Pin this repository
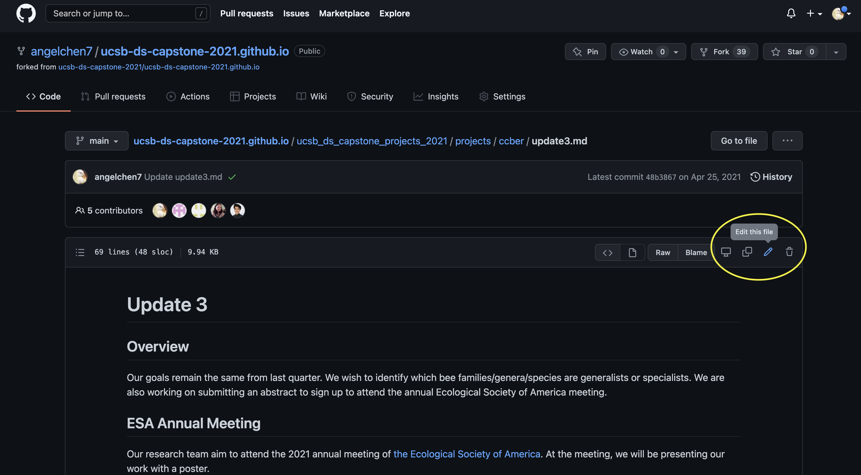Viewport: 861px width, 475px height. pyautogui.click(x=585, y=52)
